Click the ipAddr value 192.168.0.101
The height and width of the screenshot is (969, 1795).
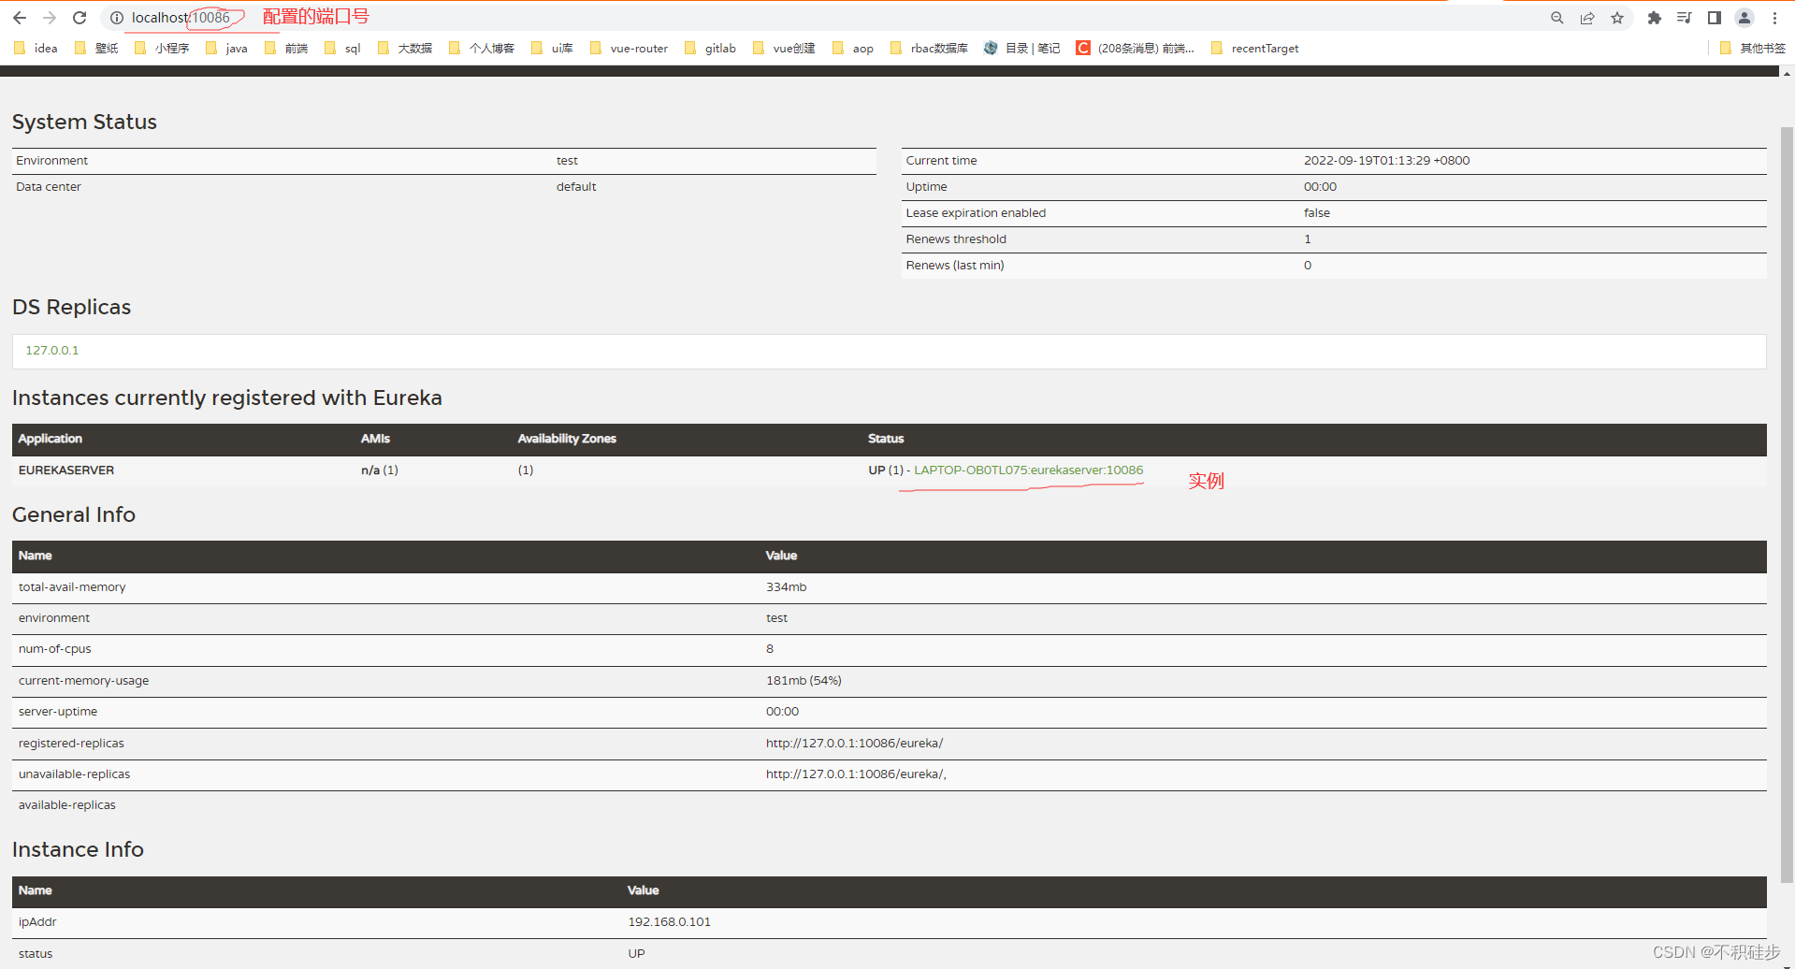click(669, 922)
